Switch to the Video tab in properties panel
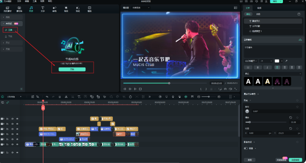This screenshot has height=163, width=306. pyautogui.click(x=259, y=8)
